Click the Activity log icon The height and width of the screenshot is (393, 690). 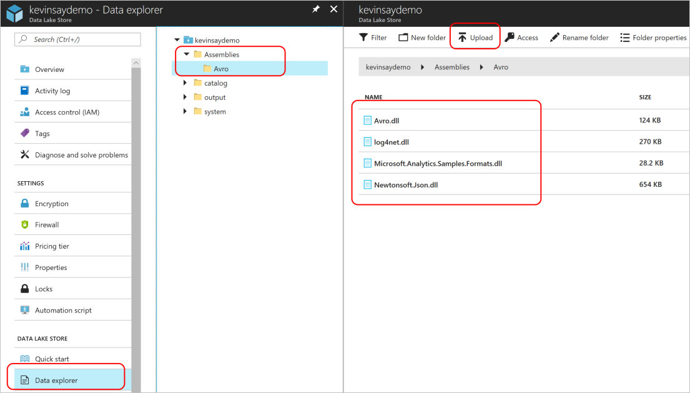24,90
